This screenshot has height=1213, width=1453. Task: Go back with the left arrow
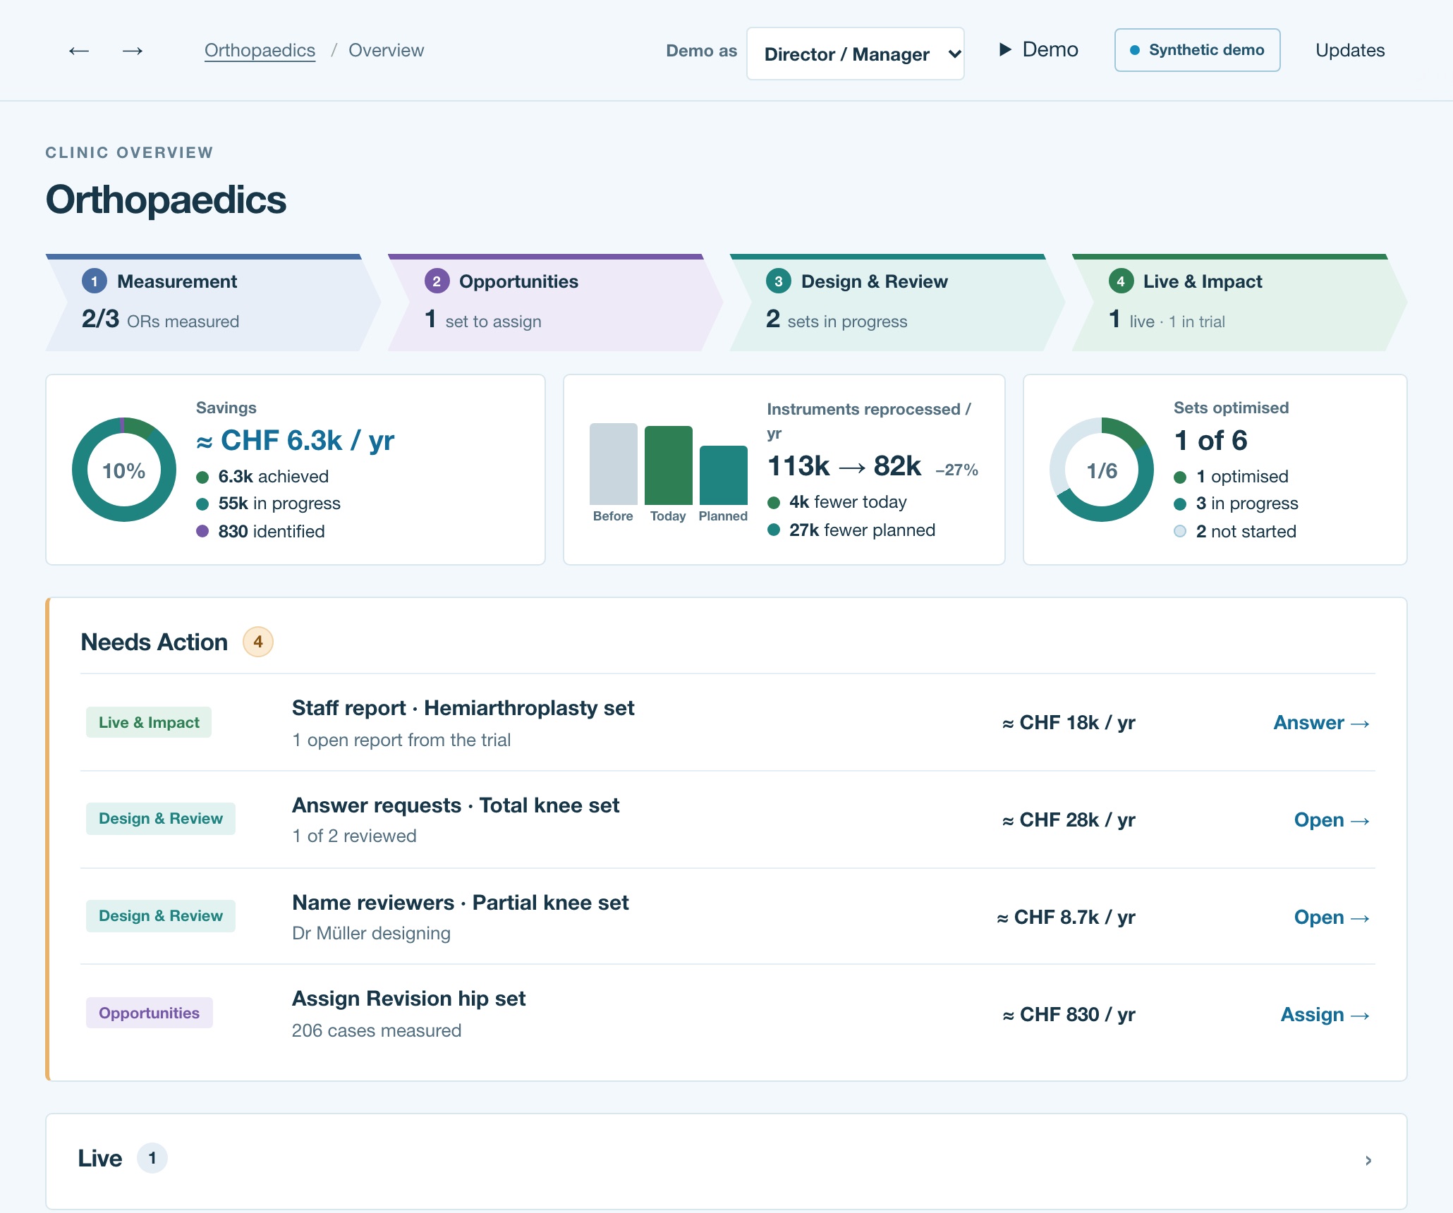click(79, 51)
